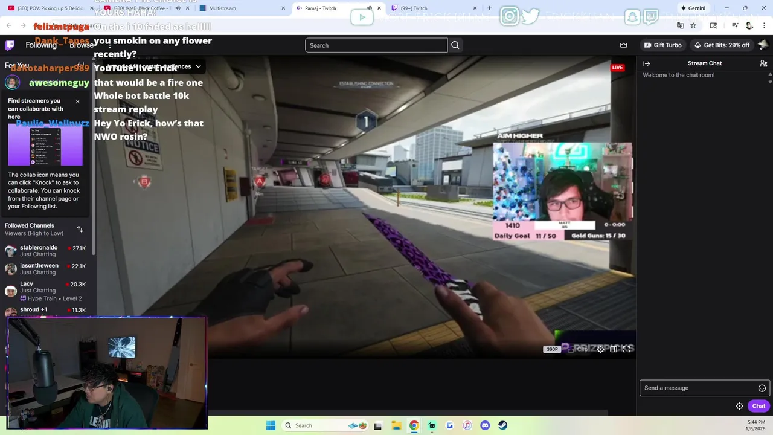Image resolution: width=773 pixels, height=435 pixels.
Task: Click the search magnifier button
Action: pyautogui.click(x=455, y=45)
